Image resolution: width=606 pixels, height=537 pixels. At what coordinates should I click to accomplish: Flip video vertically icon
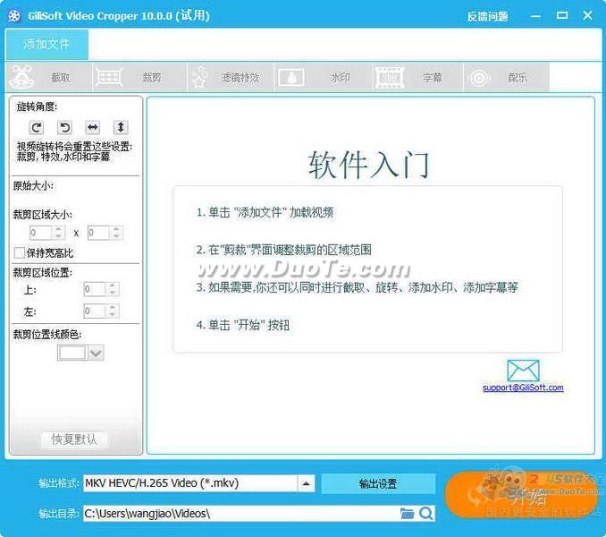121,127
